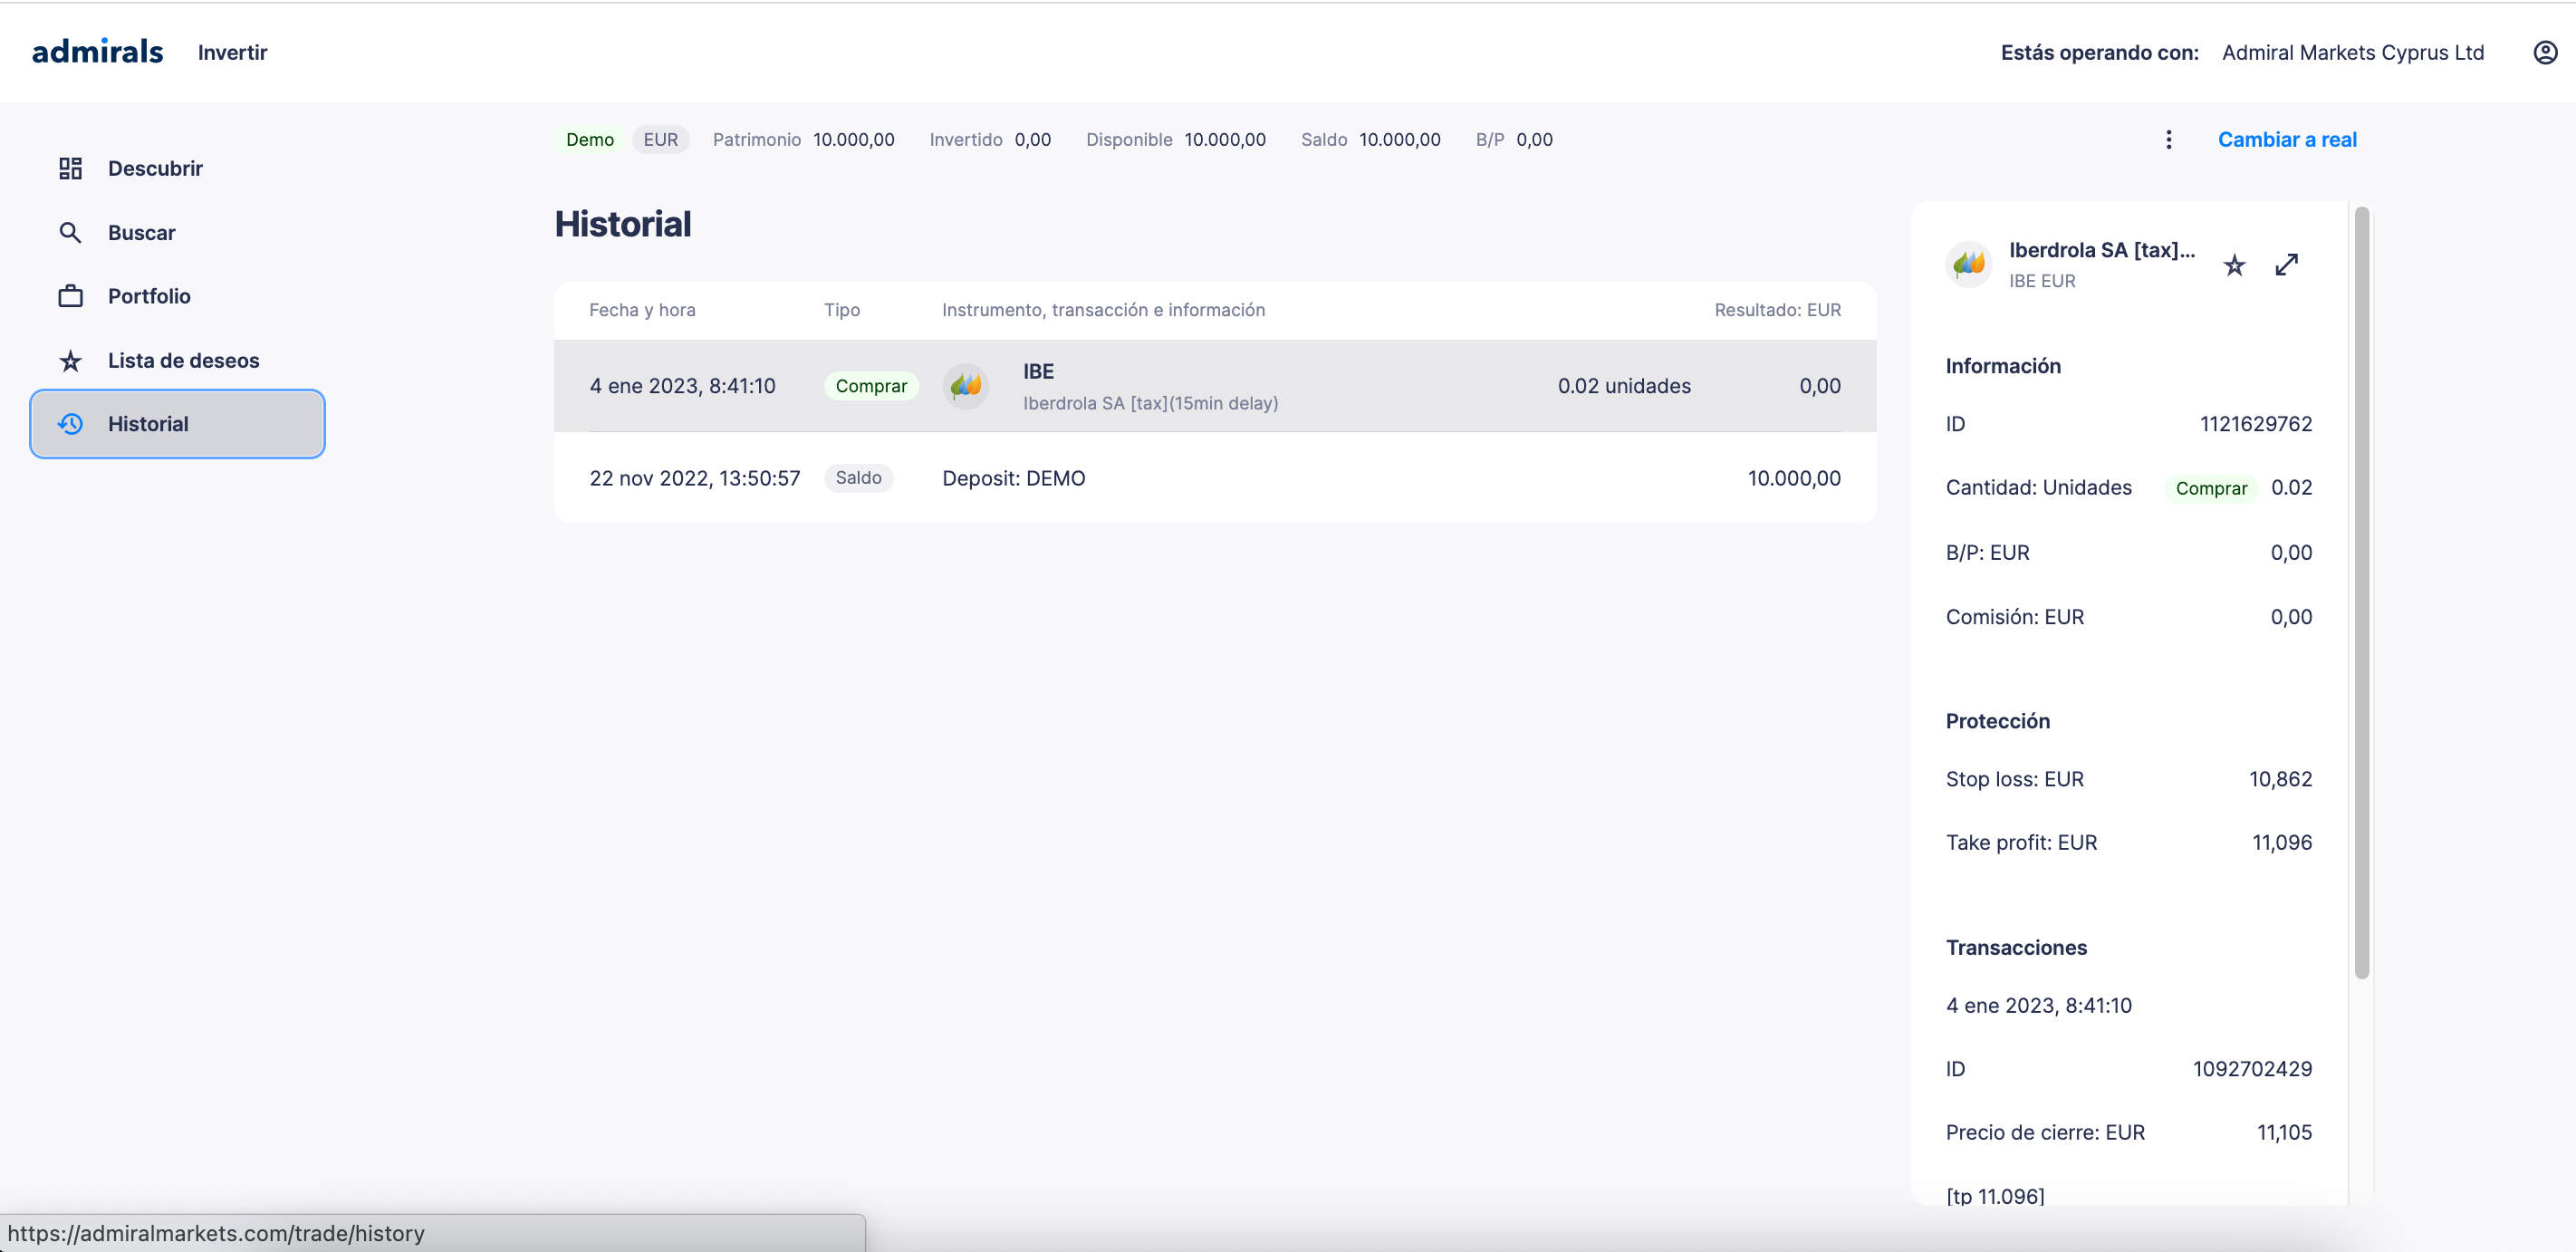Click Iberdrola SA [tax] title in panel
The height and width of the screenshot is (1252, 2576).
(2102, 250)
